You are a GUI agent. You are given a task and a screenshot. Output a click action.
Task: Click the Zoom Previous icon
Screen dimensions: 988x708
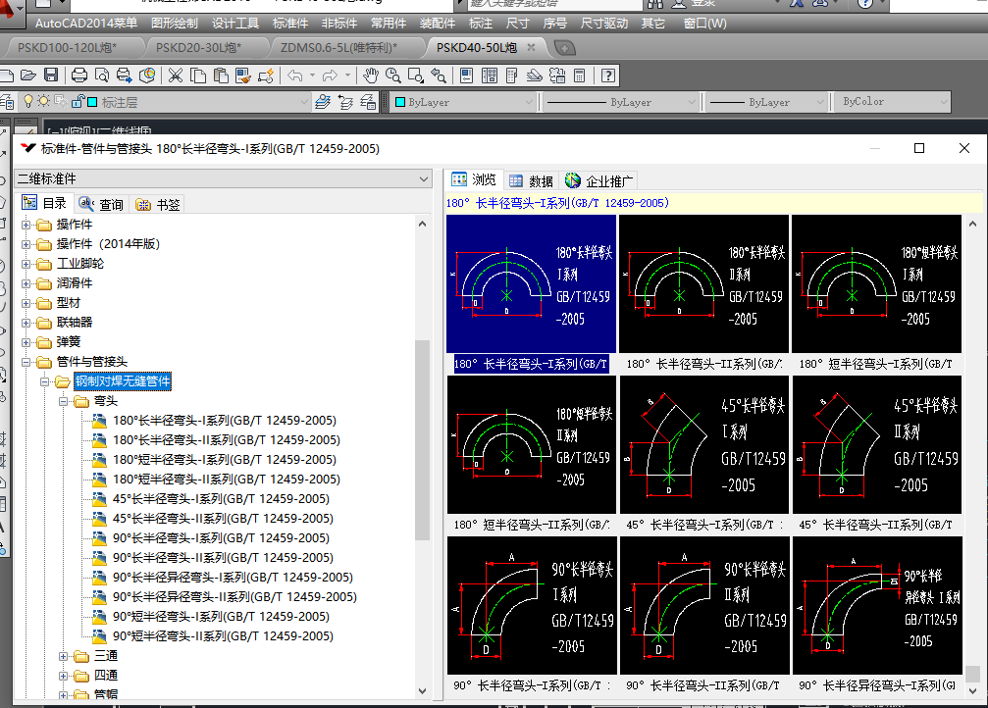(439, 76)
